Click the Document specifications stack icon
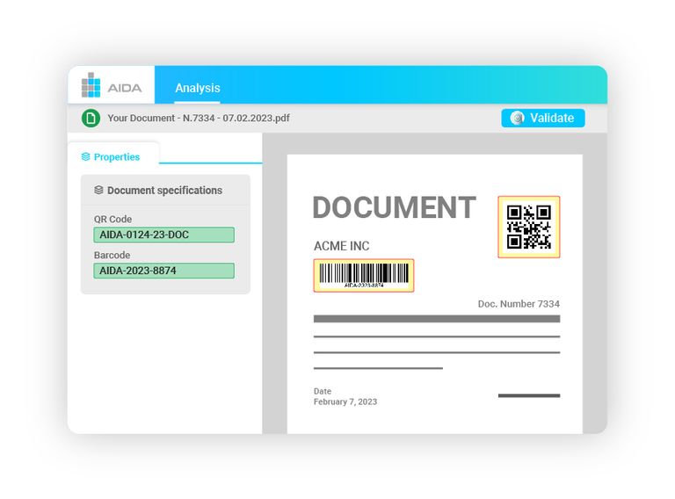Screen dimensions: 675x499 click(x=98, y=190)
